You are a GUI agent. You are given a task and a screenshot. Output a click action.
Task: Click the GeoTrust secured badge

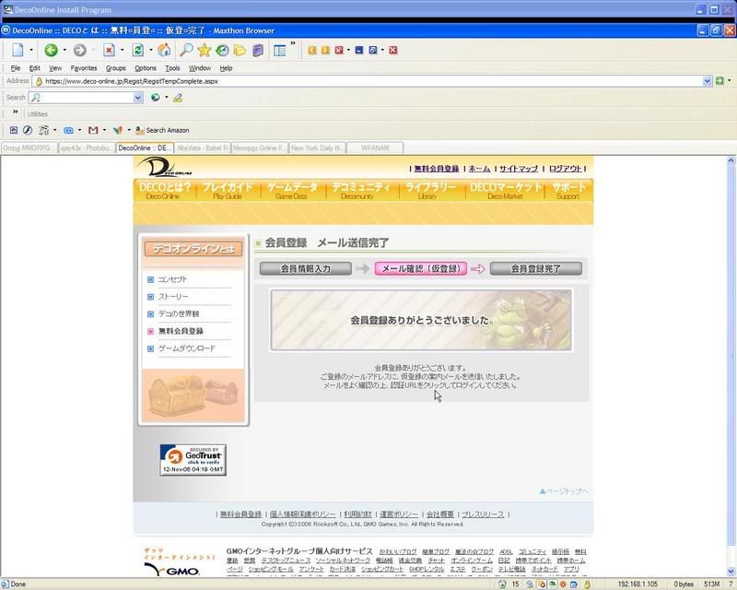193,458
